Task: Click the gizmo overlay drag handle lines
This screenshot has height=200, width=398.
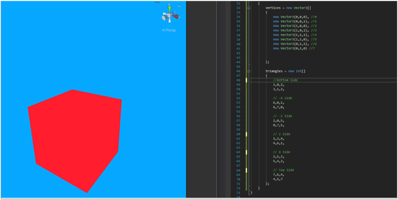Action: [157, 2]
